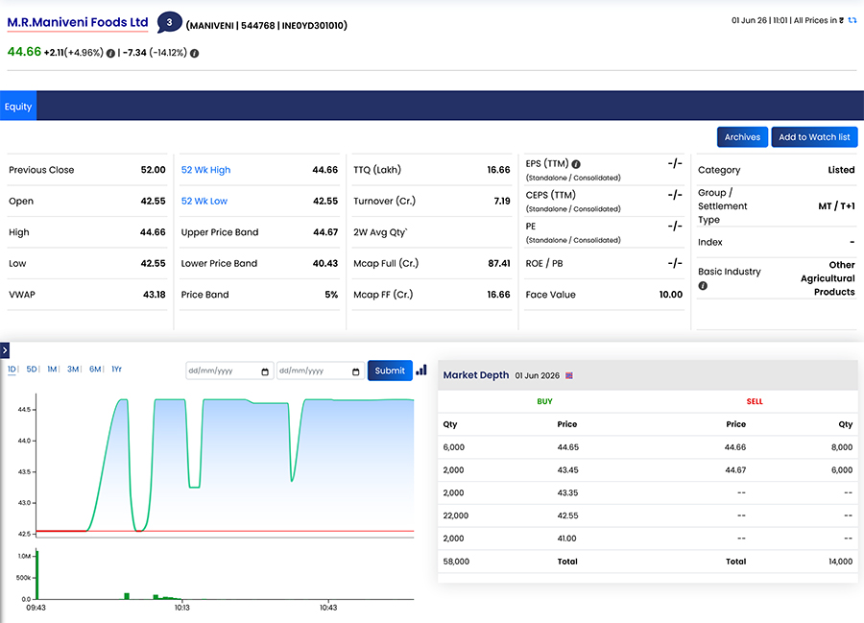Open the bar chart icon beside Submit
The height and width of the screenshot is (623, 864).
pos(421,371)
